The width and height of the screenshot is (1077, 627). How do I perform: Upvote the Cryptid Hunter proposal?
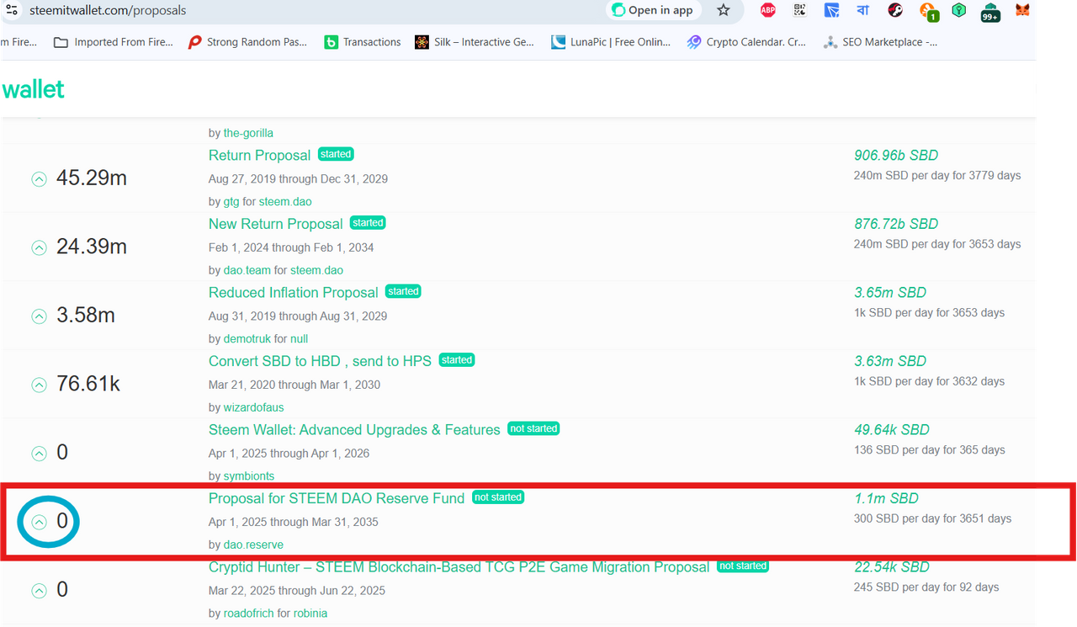coord(39,591)
